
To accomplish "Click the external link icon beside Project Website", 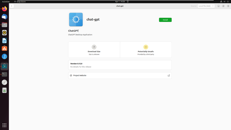I will 169,76.
